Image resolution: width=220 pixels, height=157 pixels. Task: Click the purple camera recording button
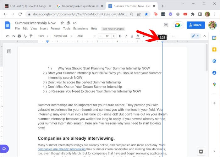point(4,149)
